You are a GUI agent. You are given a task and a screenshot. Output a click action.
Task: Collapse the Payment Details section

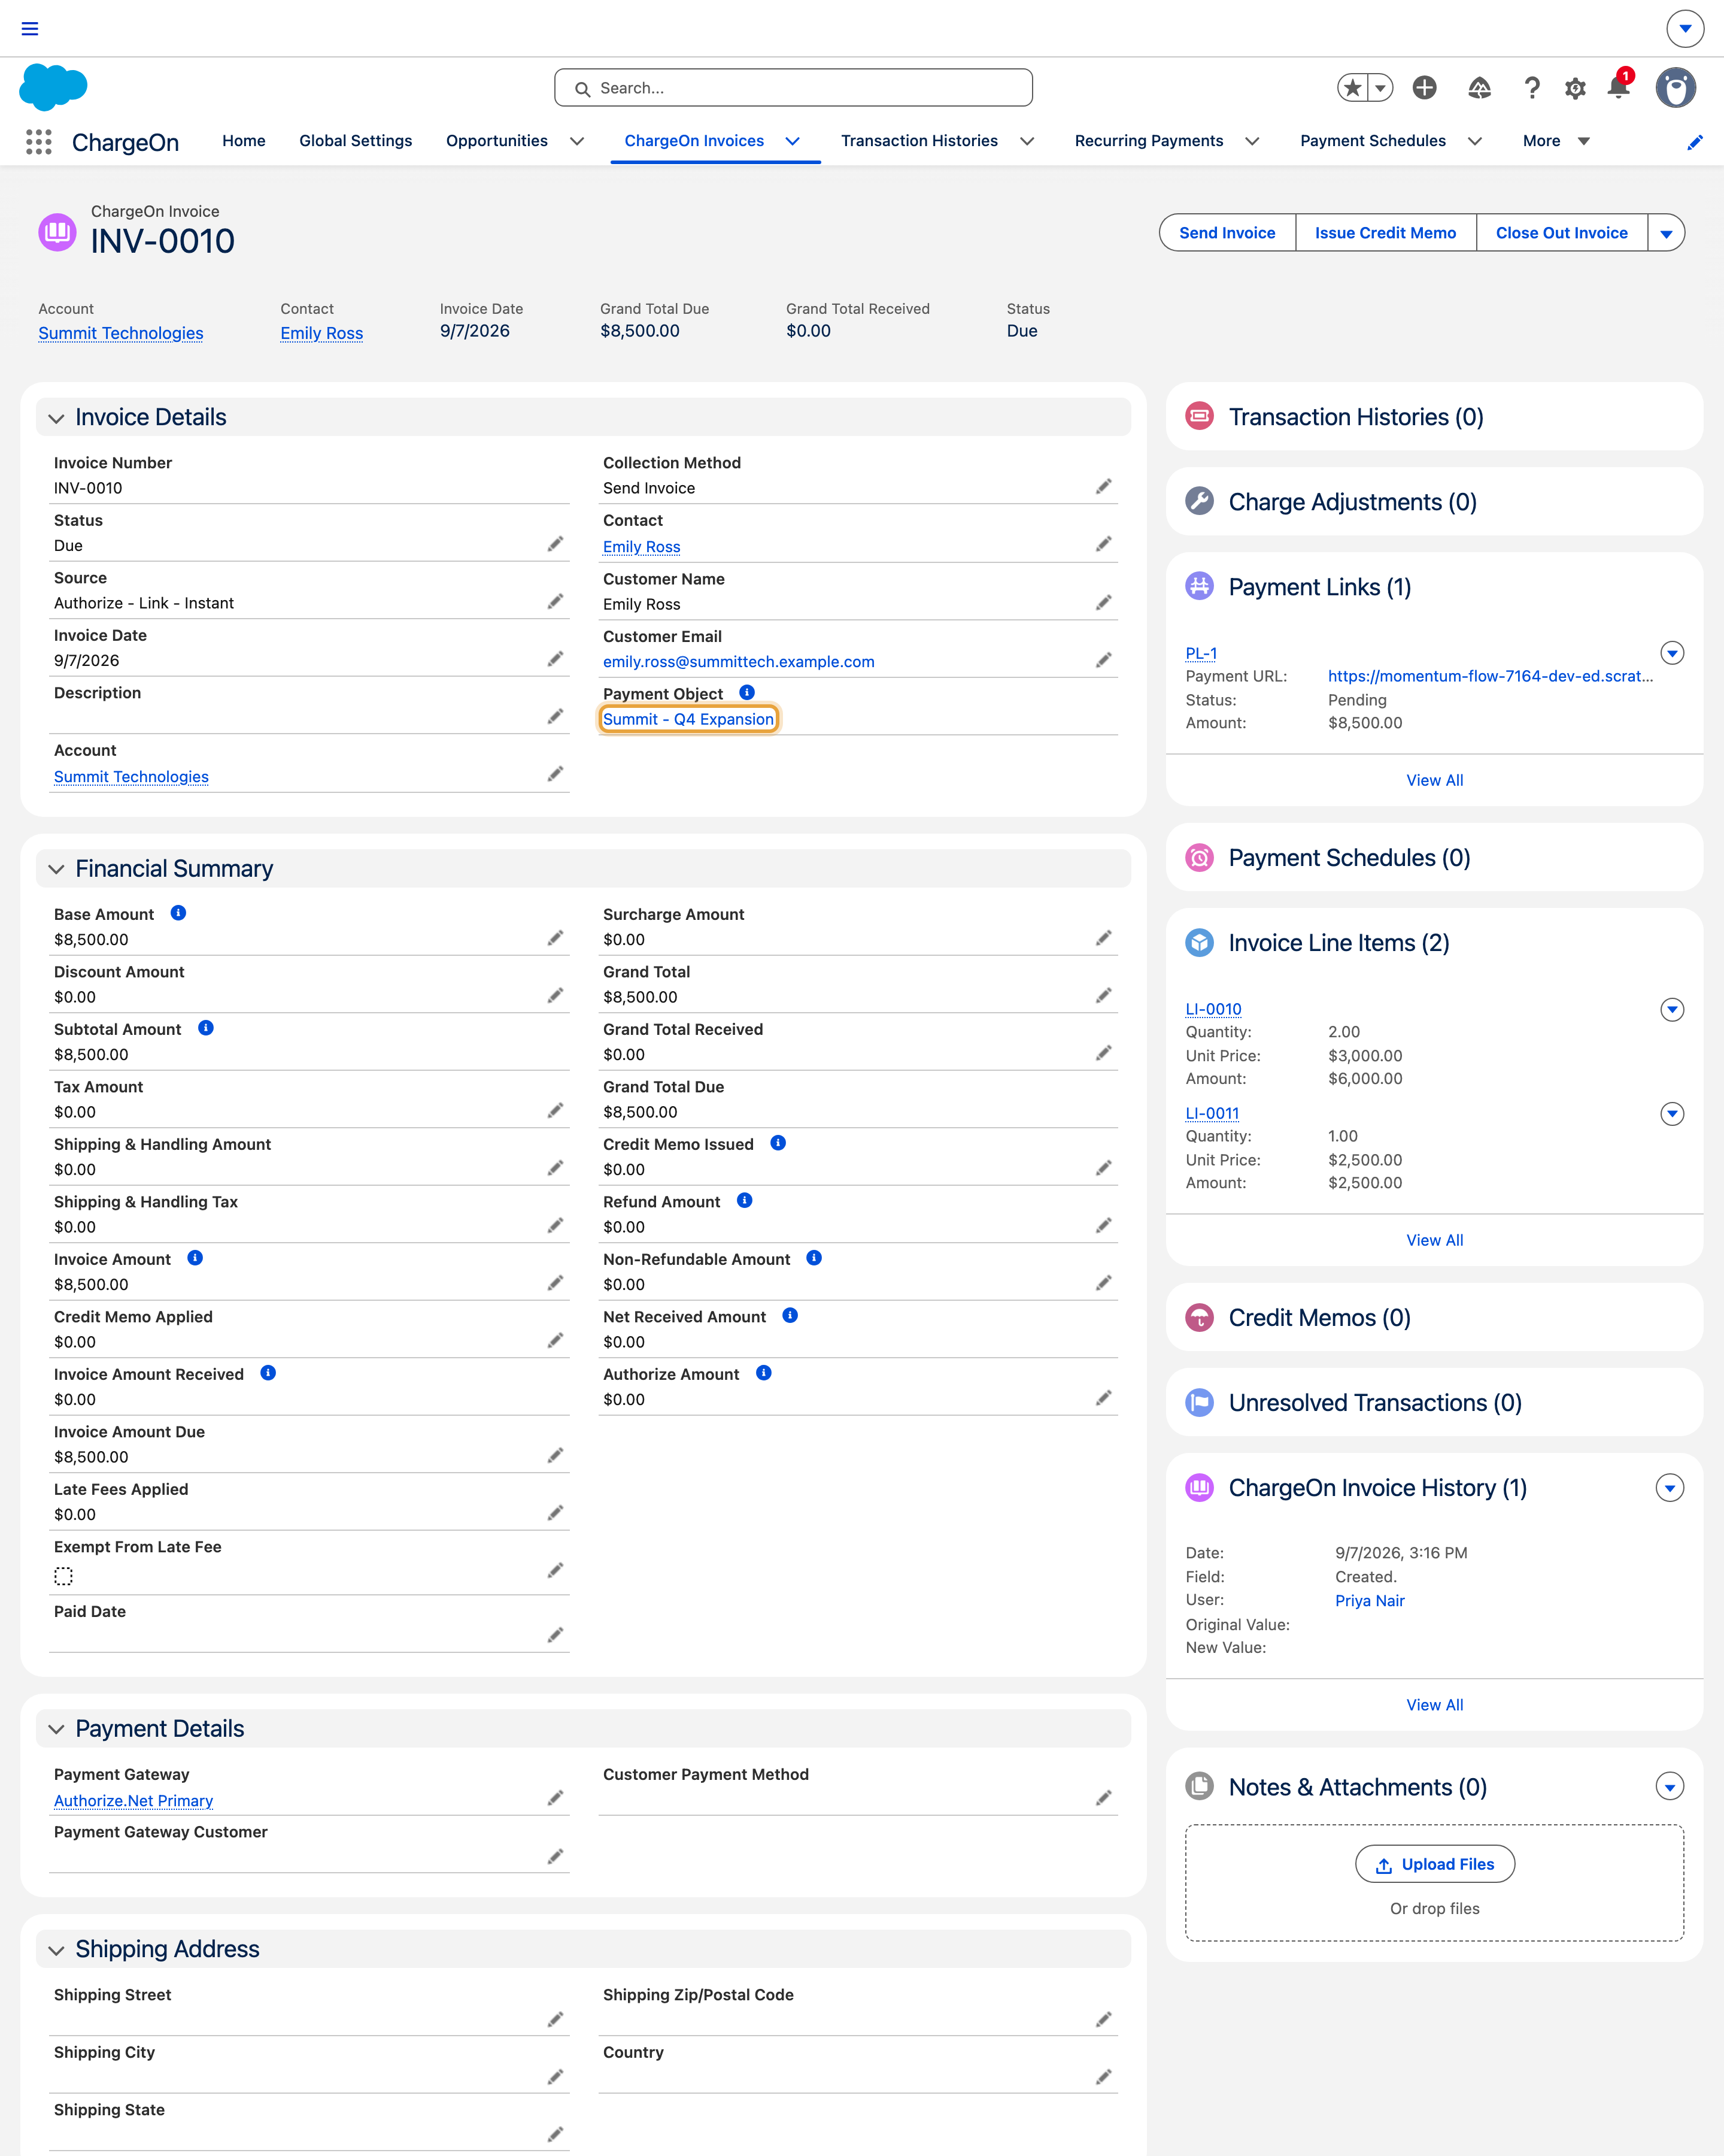pos(56,1729)
